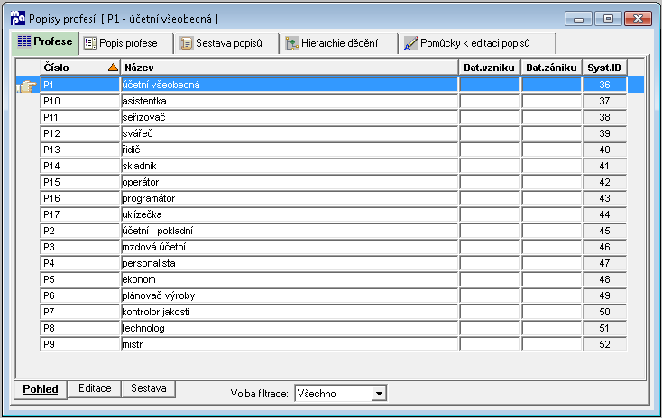The height and width of the screenshot is (418, 662).
Task: Maximize the Popisy profesí window
Action: pyautogui.click(x=608, y=19)
